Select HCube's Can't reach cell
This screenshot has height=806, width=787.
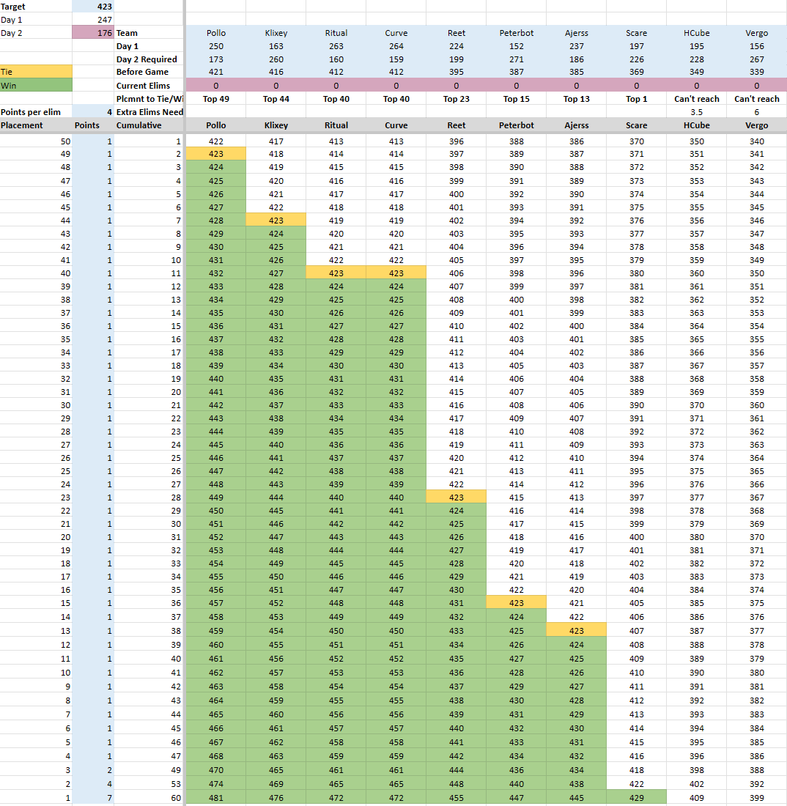point(697,99)
